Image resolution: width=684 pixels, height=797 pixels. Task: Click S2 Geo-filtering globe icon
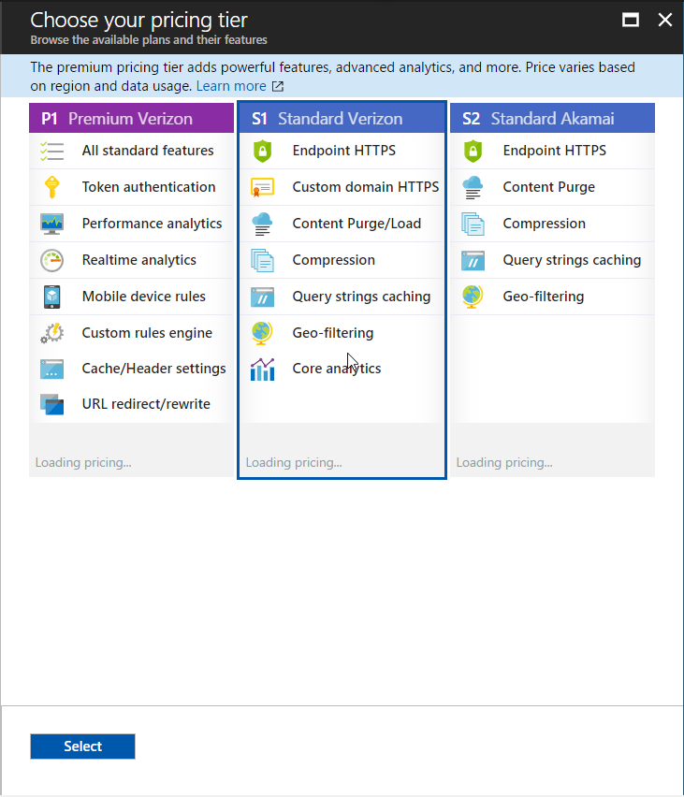(473, 297)
